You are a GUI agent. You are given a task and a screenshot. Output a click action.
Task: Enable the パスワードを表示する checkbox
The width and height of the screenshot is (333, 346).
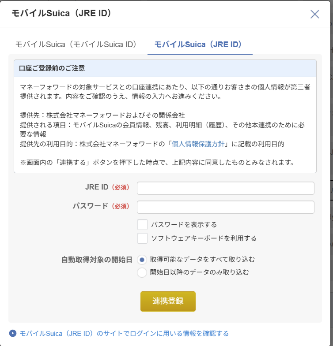click(142, 225)
